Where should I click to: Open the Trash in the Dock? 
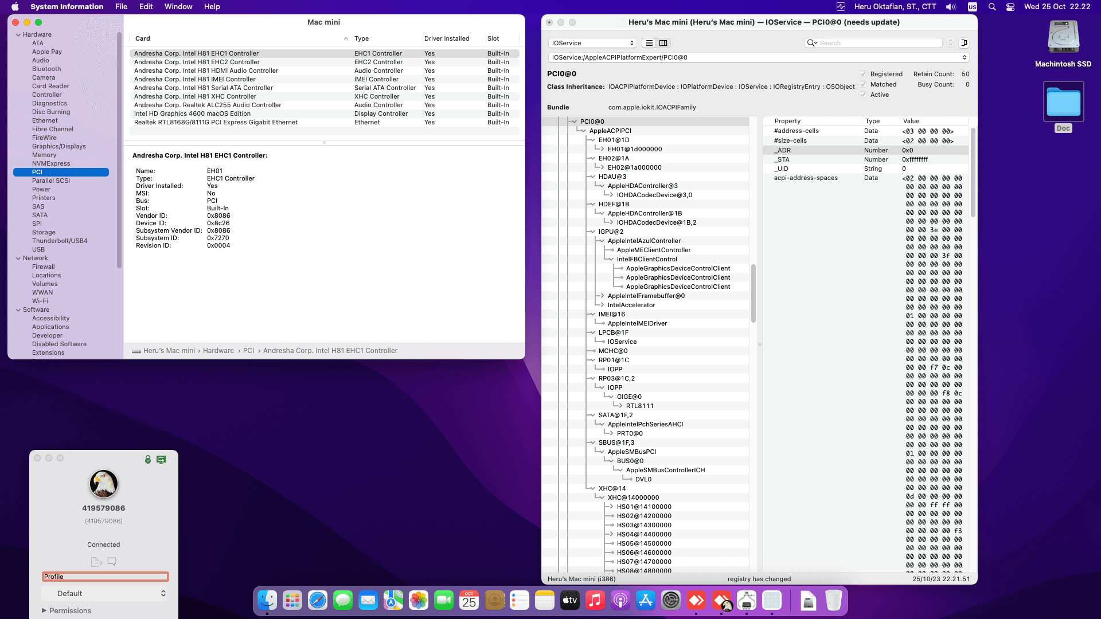[834, 600]
